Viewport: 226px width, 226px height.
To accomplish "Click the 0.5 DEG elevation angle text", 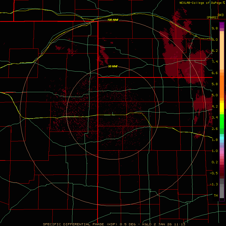I will pyautogui.click(x=128, y=224).
